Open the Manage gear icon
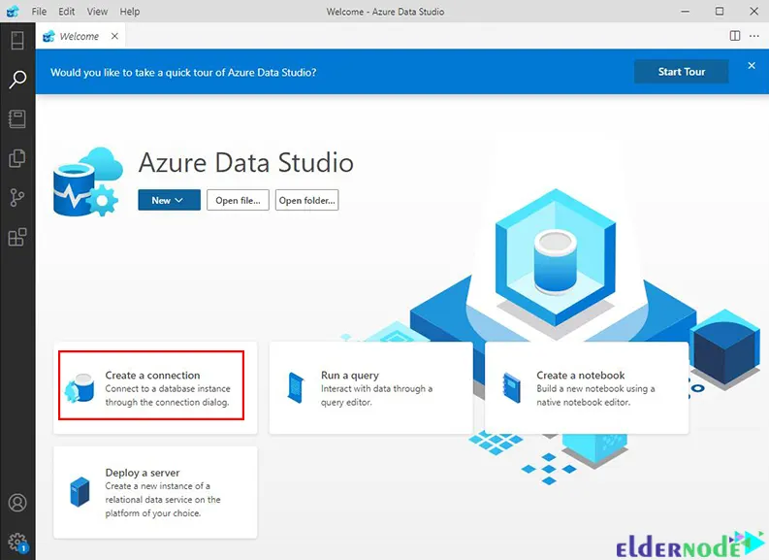The height and width of the screenshot is (560, 769). [16, 541]
